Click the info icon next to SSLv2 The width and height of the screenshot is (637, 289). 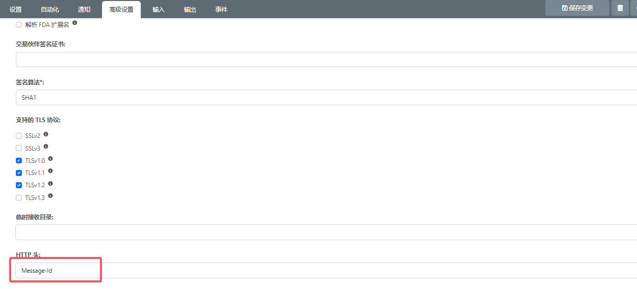point(46,134)
